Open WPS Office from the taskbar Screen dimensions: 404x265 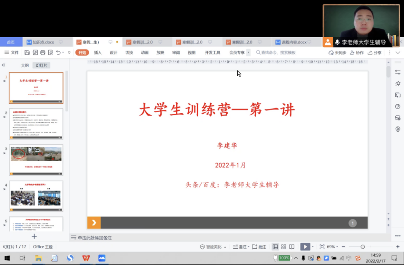86,258
